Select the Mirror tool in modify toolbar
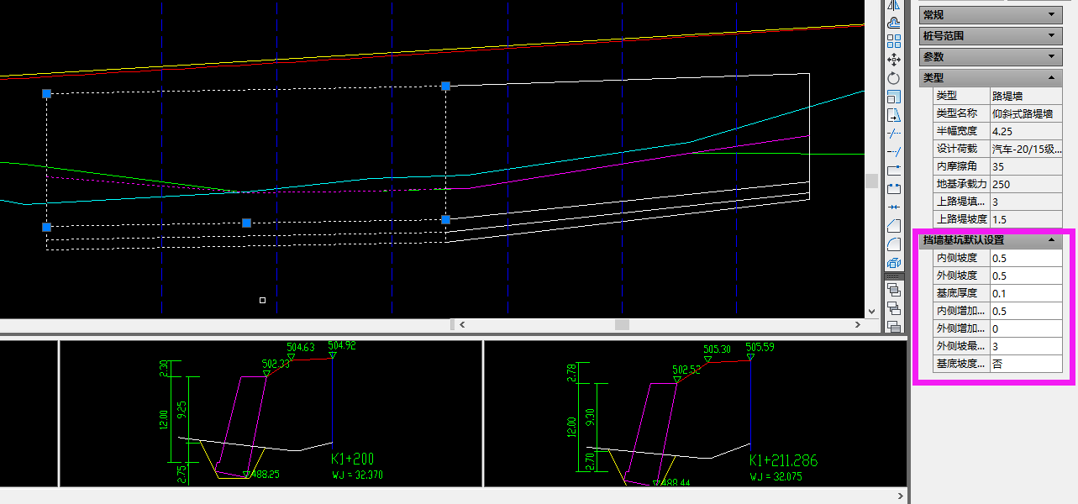 894,5
